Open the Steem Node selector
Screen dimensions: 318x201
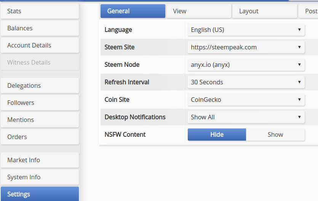click(x=246, y=65)
